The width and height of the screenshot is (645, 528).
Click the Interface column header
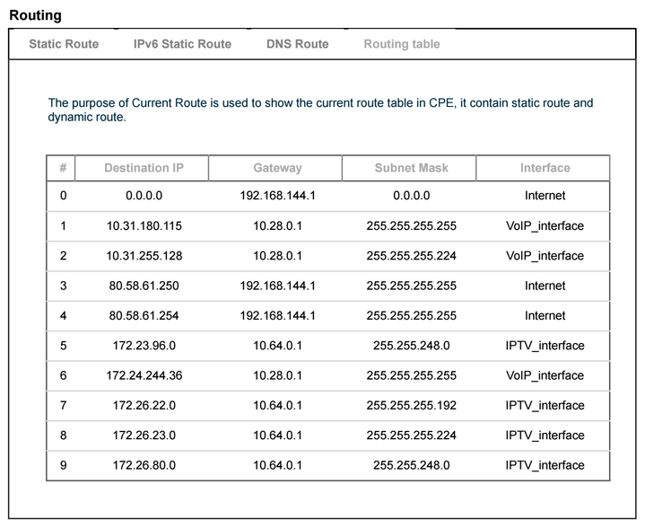click(545, 168)
